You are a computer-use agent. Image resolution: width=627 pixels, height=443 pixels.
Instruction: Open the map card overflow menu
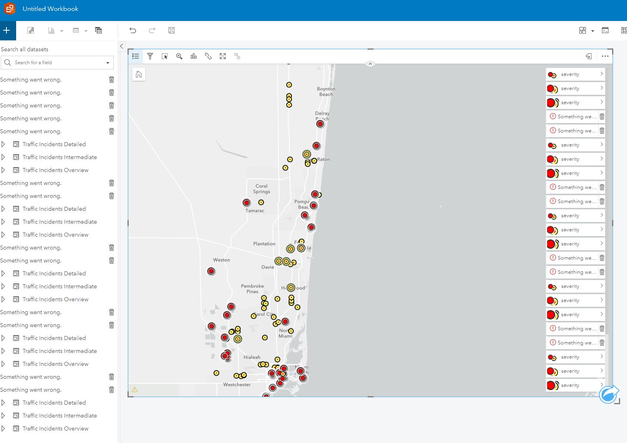pyautogui.click(x=605, y=56)
